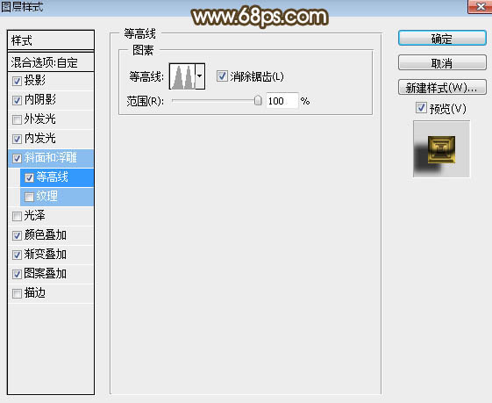This screenshot has width=492, height=403.
Task: Click the 范围 range slider handle
Action: (258, 100)
